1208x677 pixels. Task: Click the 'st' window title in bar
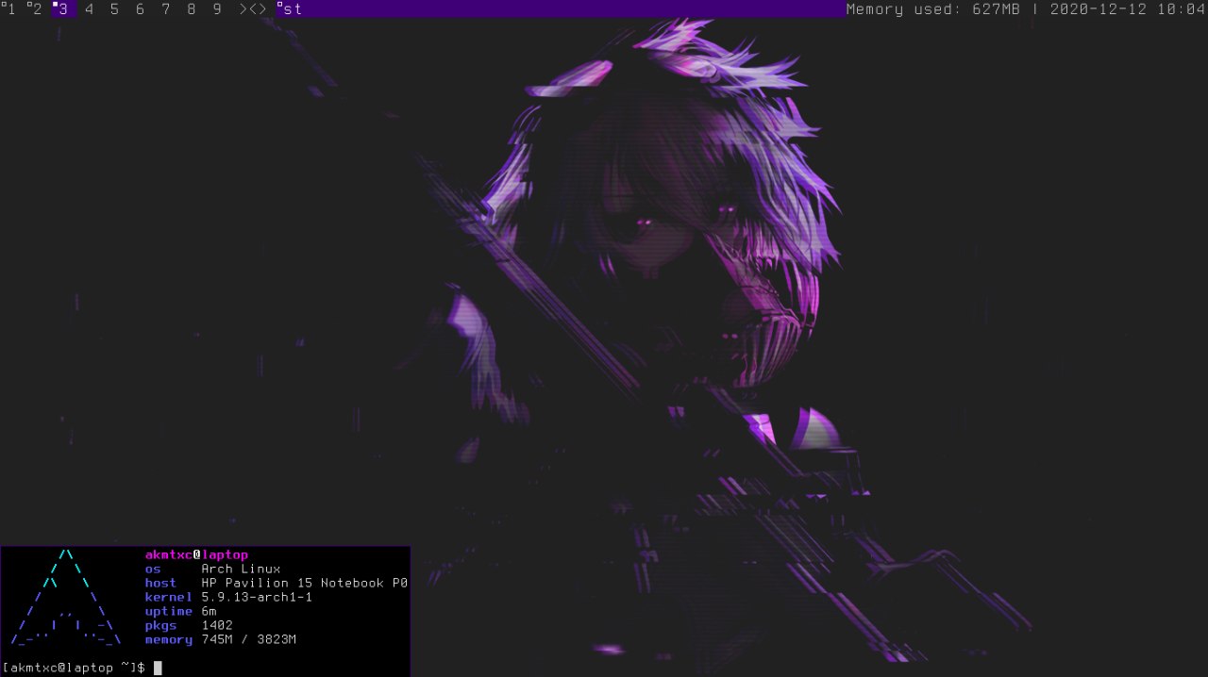pos(293,9)
